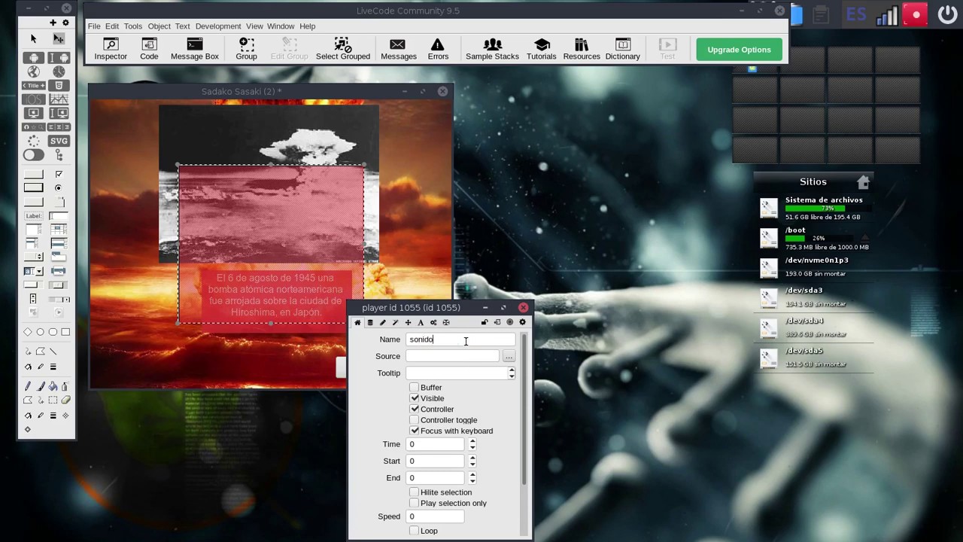
Task: Click the Name input field
Action: (x=460, y=340)
